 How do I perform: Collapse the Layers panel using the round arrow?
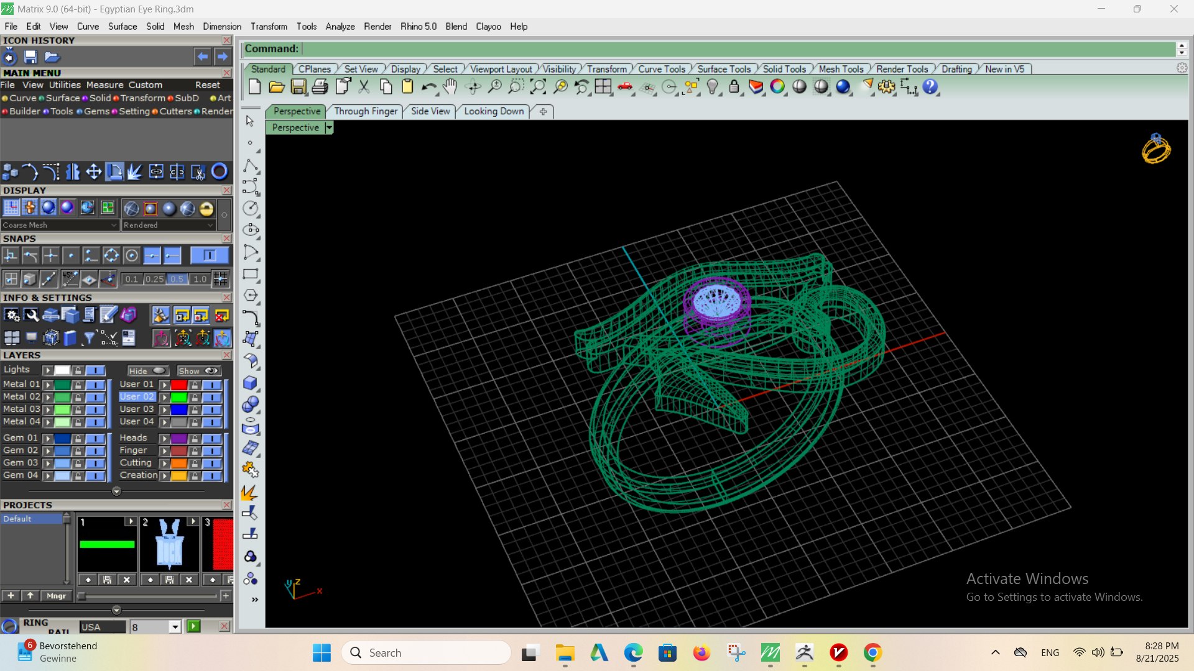click(x=116, y=491)
